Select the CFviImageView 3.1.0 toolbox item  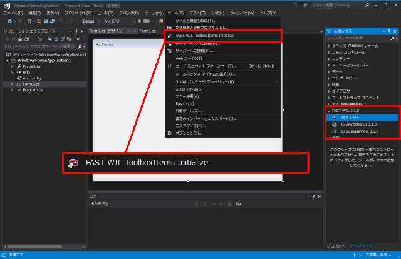pyautogui.click(x=362, y=131)
